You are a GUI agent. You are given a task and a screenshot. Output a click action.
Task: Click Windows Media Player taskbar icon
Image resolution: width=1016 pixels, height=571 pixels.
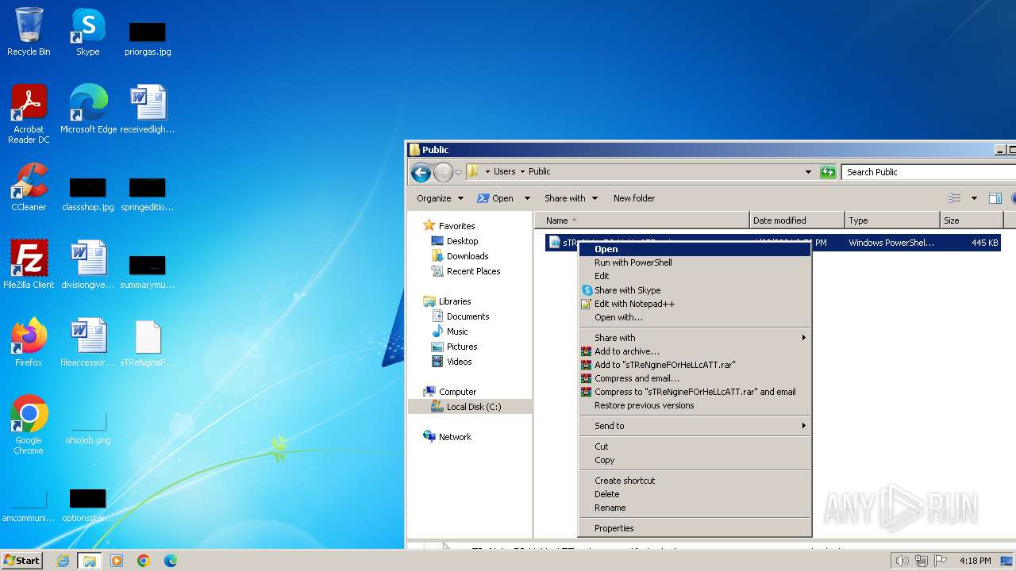(117, 561)
